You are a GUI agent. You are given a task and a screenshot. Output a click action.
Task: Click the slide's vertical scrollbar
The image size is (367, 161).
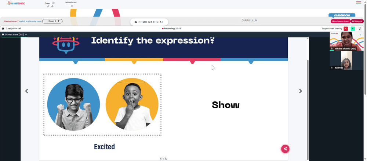click(308, 110)
